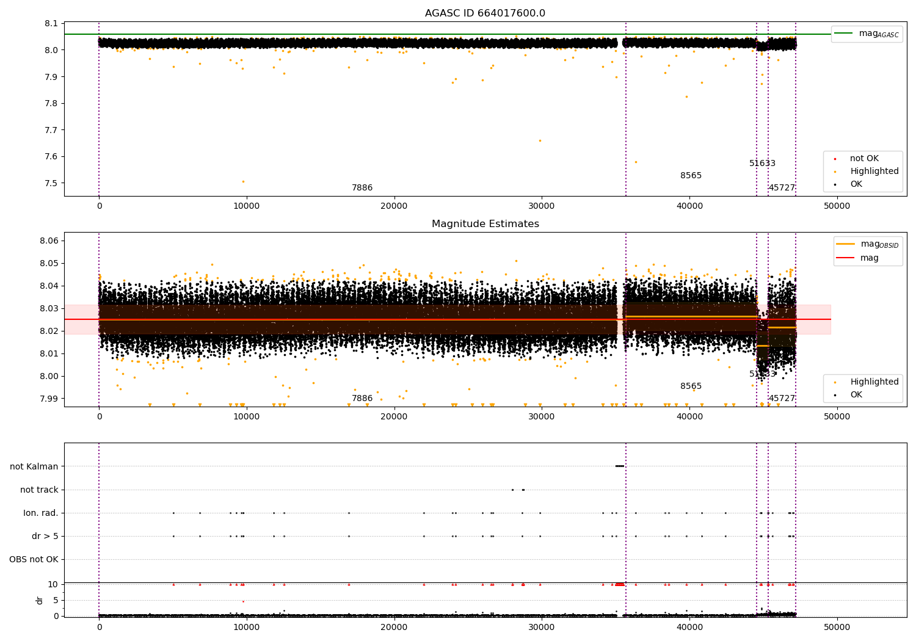Click the '30000' x-tick under the middle panel
Screen dimensions: 916x641
[x=542, y=416]
